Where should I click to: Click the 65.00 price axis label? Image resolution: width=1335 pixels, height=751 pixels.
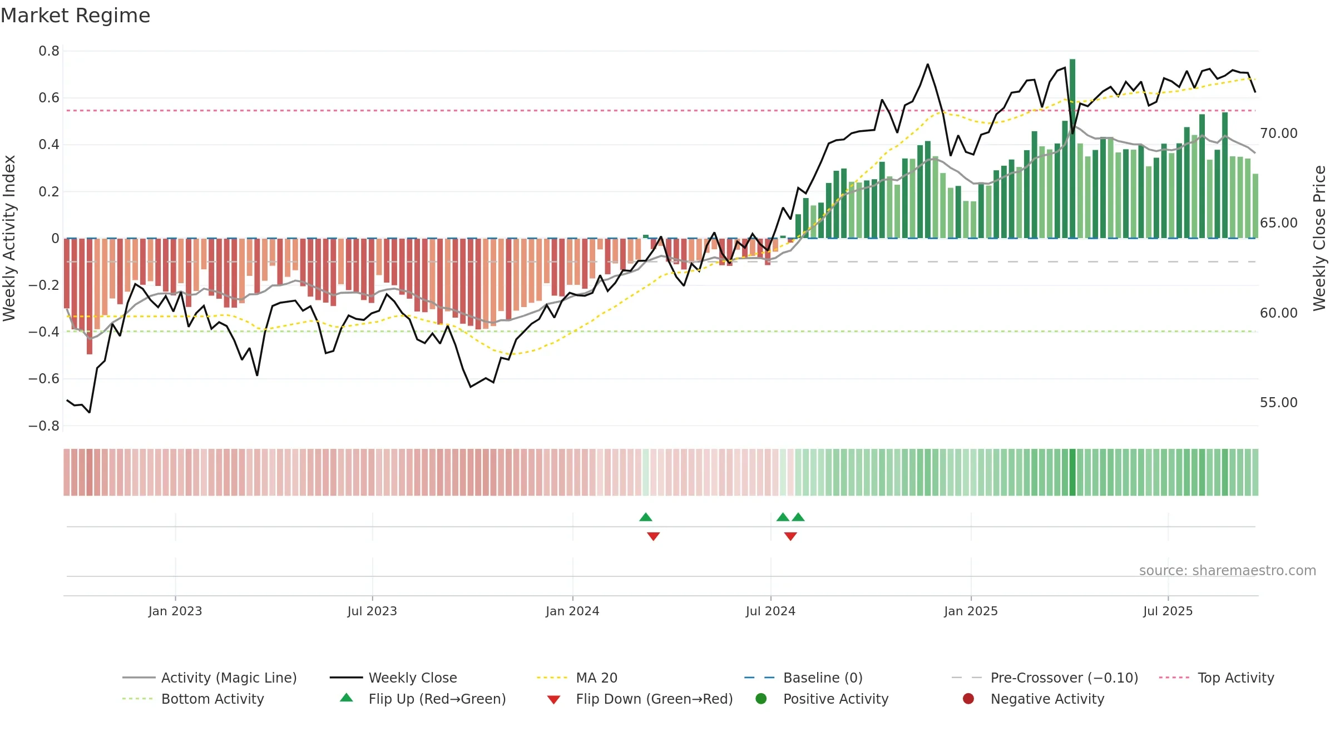coord(1278,223)
